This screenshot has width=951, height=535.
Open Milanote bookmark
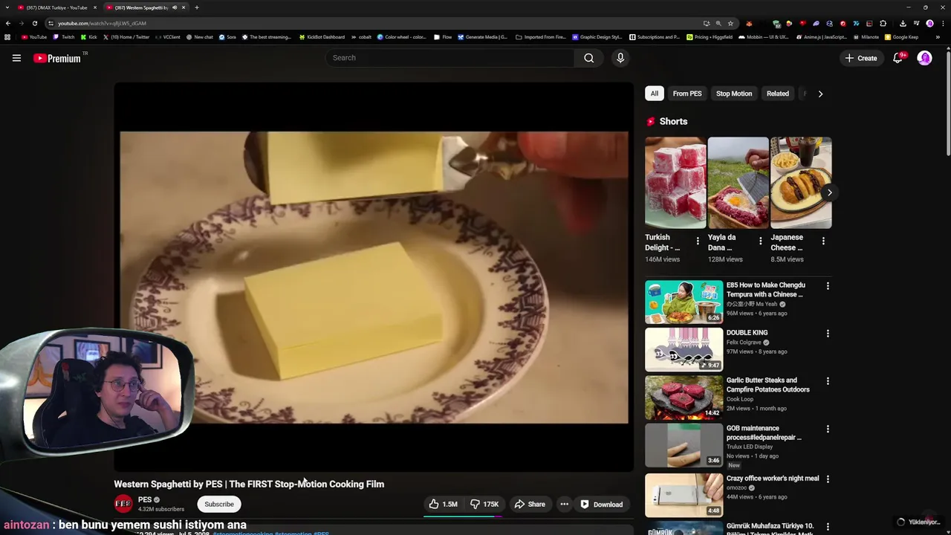pyautogui.click(x=866, y=36)
